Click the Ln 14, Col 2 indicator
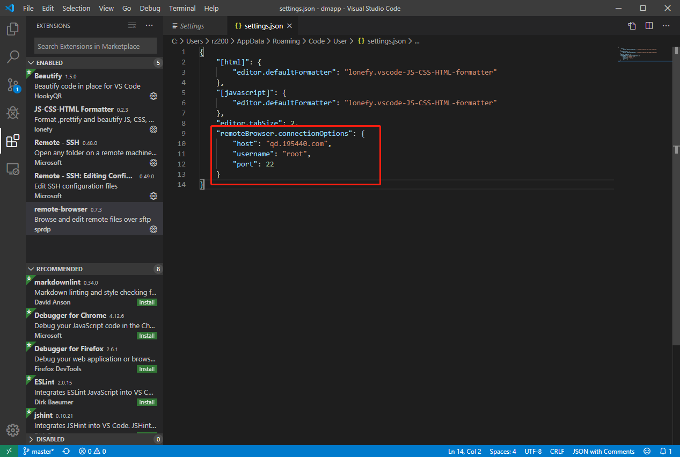This screenshot has height=457, width=680. point(465,452)
